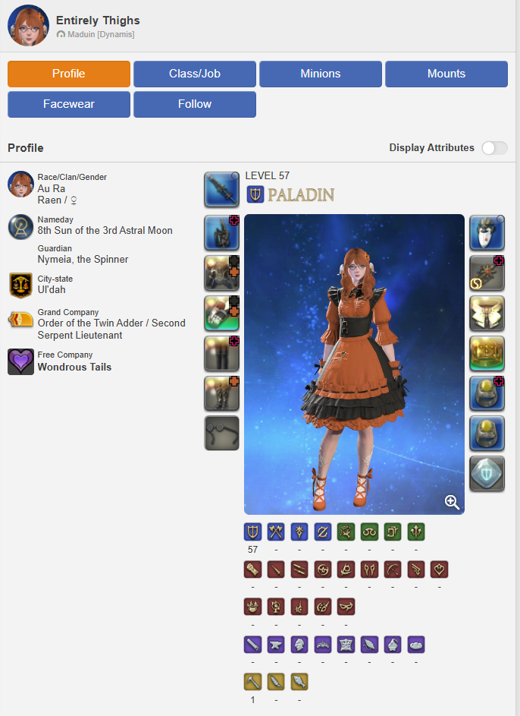Select the ring without a glamour marker
Viewport: 520px width, 716px height.
tap(487, 434)
